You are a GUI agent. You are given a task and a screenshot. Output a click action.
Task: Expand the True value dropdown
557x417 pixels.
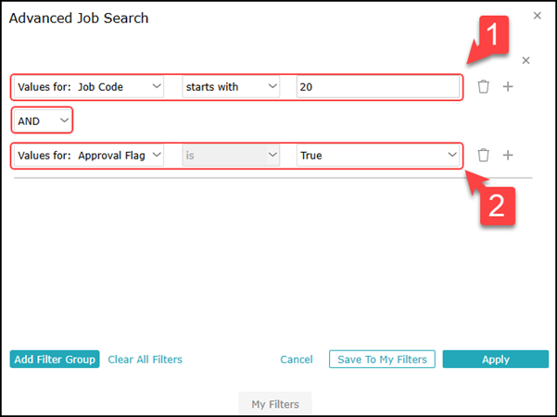click(x=378, y=156)
